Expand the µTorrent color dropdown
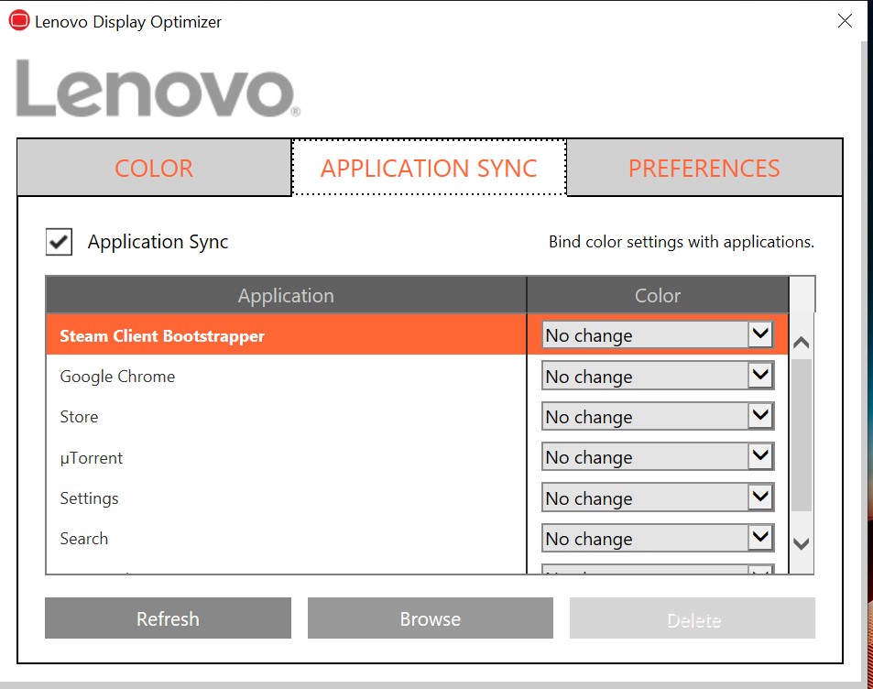Image resolution: width=873 pixels, height=689 pixels. pos(760,457)
